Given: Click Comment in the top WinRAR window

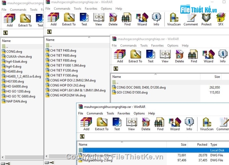Looking at the screenshot, I should pos(191,19).
